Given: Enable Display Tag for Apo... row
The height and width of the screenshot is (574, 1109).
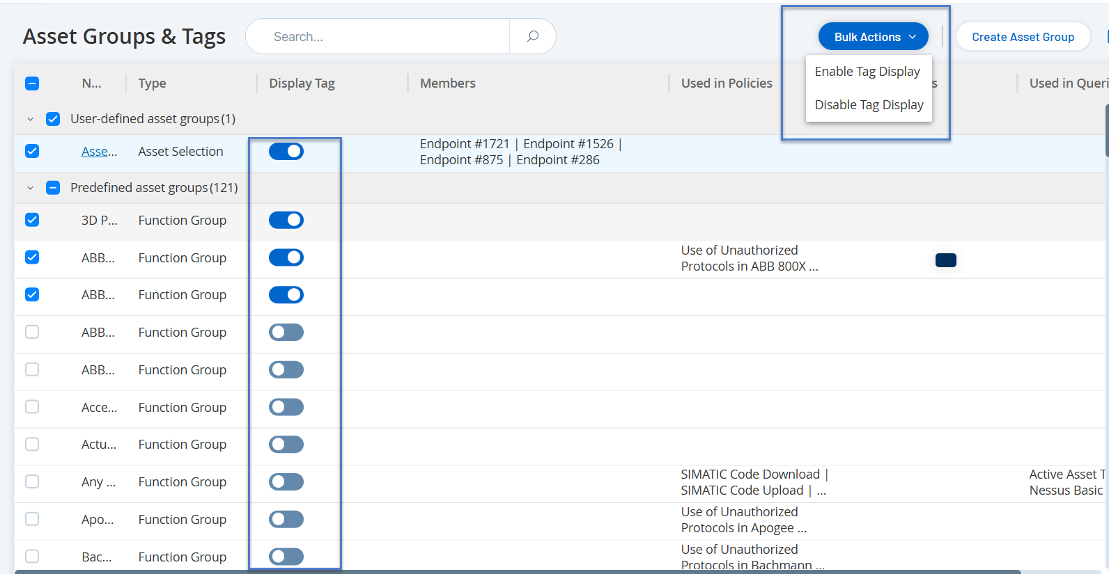Looking at the screenshot, I should coord(286,519).
